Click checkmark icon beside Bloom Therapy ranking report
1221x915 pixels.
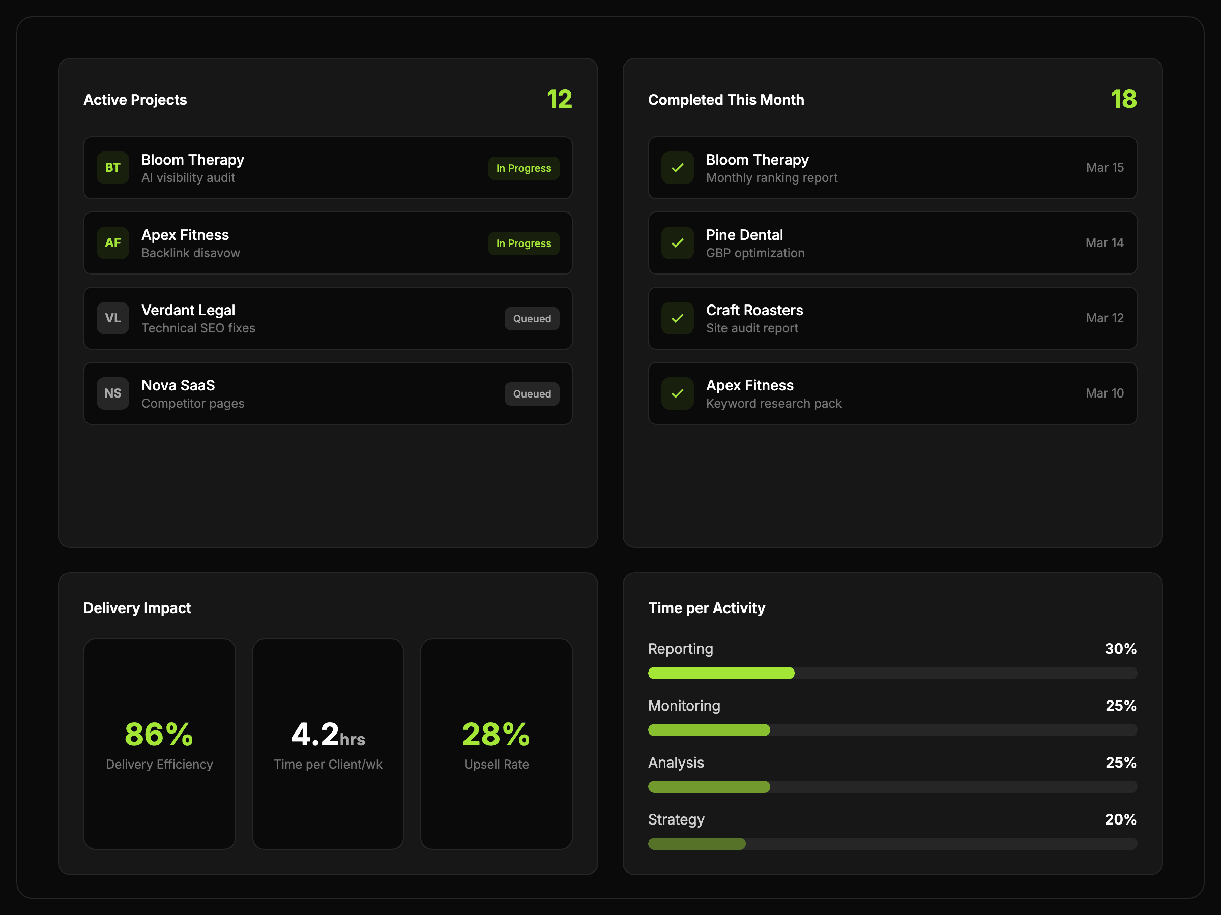[677, 168]
